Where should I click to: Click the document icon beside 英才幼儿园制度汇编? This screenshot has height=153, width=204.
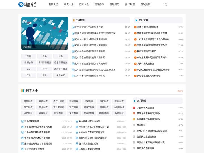[77, 143]
